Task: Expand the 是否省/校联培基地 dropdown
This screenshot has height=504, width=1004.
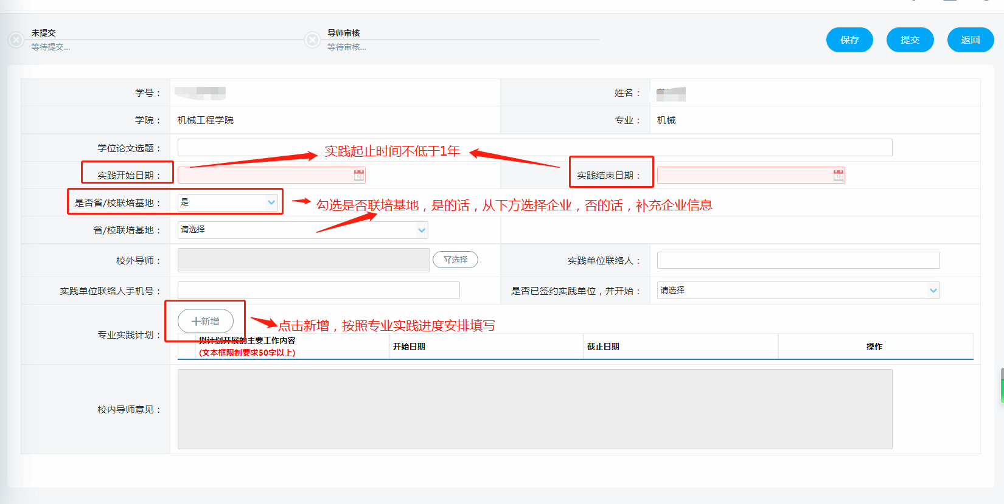Action: 271,202
